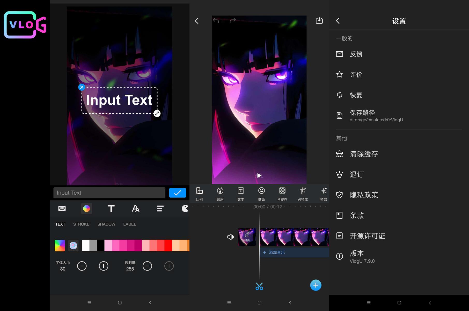Remove the Input Text overlay with blue X
The image size is (469, 311).
(82, 87)
